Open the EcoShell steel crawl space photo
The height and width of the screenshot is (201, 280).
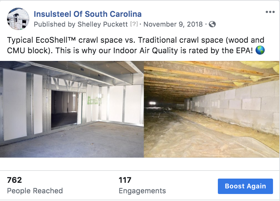click(72, 109)
